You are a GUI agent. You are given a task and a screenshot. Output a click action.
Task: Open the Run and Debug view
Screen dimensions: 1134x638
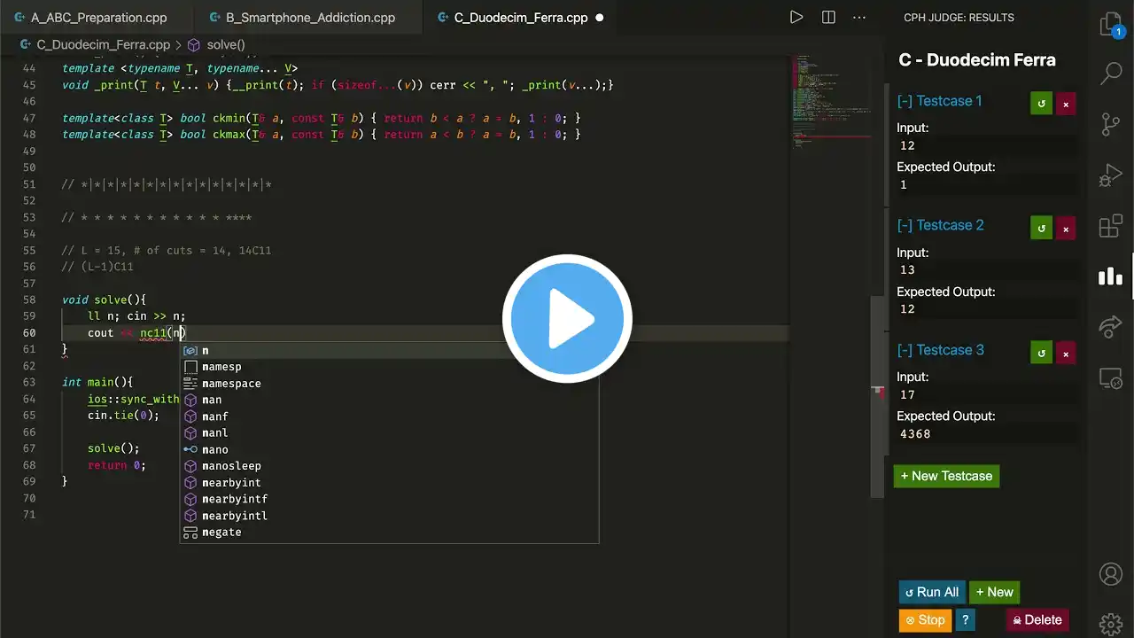pyautogui.click(x=1111, y=175)
